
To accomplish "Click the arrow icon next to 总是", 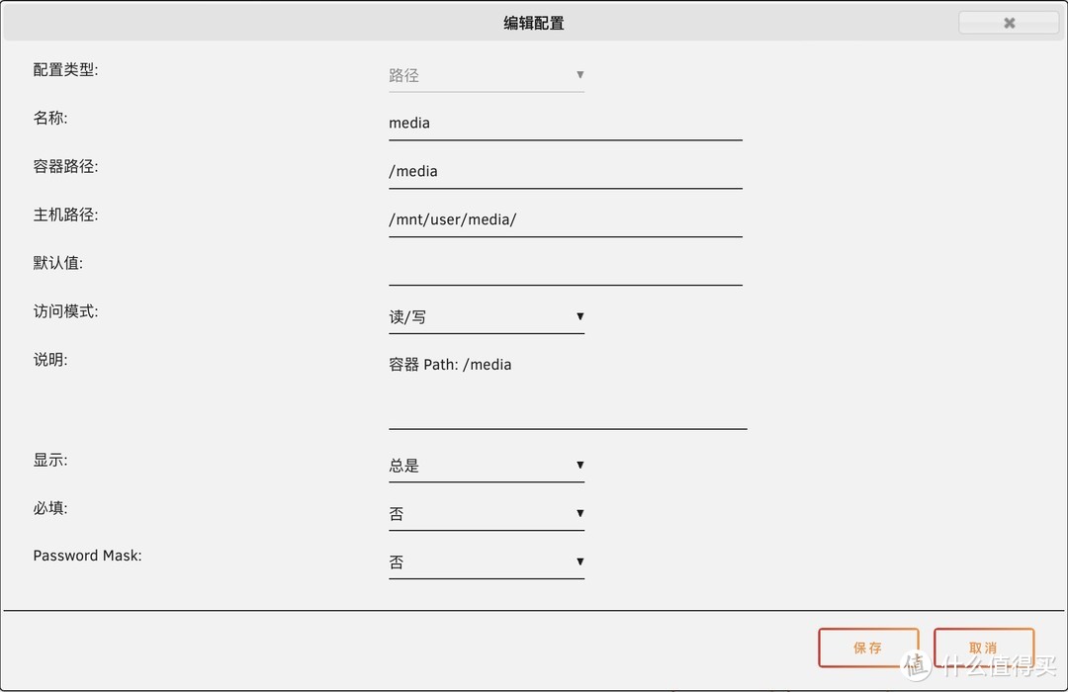I will pos(579,465).
